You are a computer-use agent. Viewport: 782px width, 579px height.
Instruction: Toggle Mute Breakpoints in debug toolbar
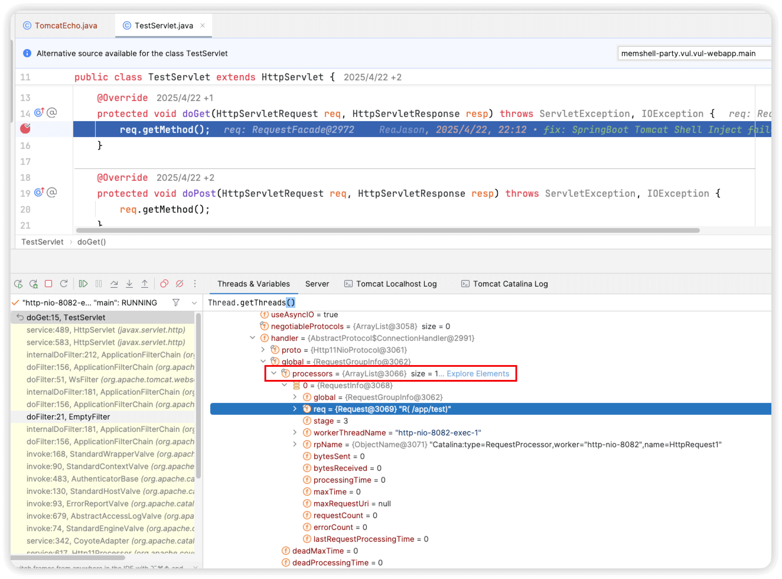180,284
